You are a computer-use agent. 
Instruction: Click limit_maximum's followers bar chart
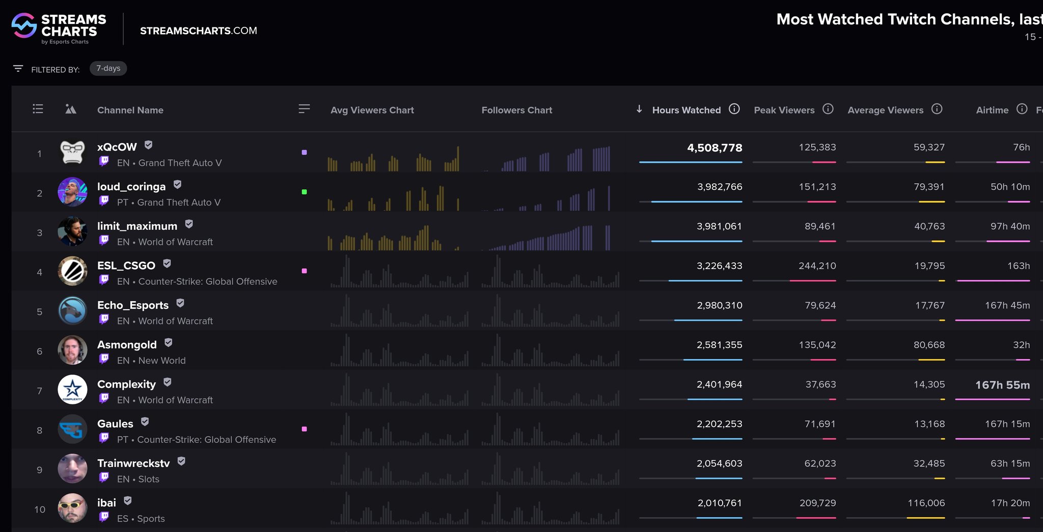[546, 238]
